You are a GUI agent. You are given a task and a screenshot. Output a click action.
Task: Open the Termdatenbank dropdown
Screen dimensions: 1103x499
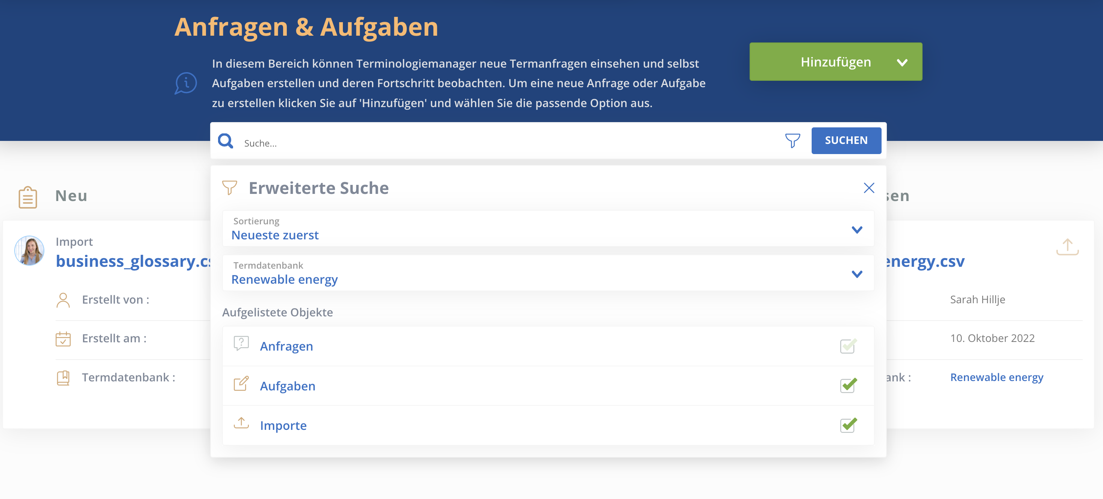(x=548, y=273)
